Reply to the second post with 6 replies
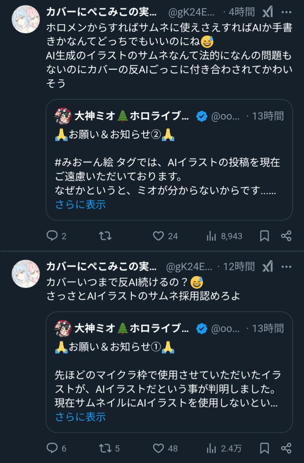 (52, 448)
